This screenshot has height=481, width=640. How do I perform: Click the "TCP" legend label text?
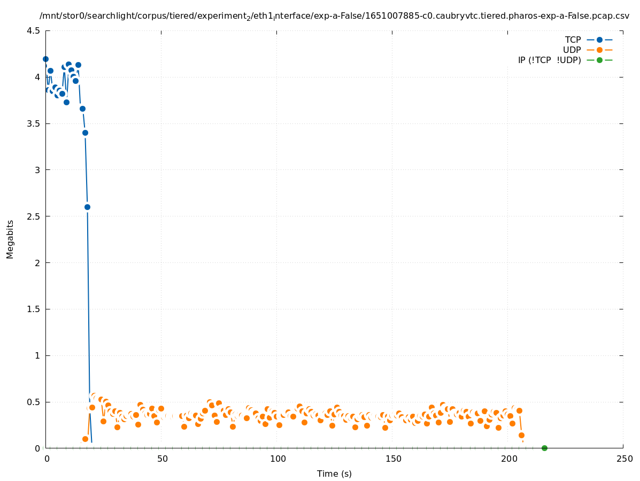[573, 40]
